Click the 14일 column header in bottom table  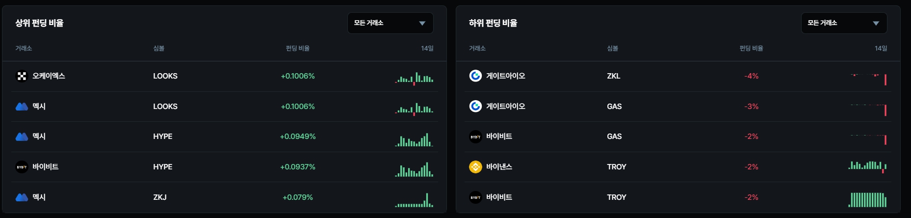[x=881, y=48]
